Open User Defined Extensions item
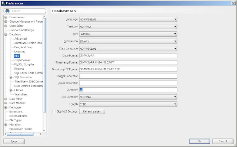This screenshot has width=237, height=147. 29,86
